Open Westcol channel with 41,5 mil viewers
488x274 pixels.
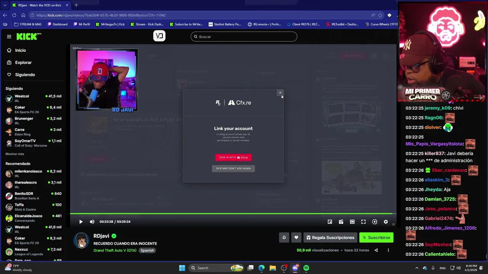pos(34,98)
